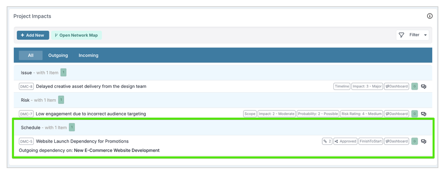Open comments for DMC-5 Website Launch Dependency

click(424, 141)
